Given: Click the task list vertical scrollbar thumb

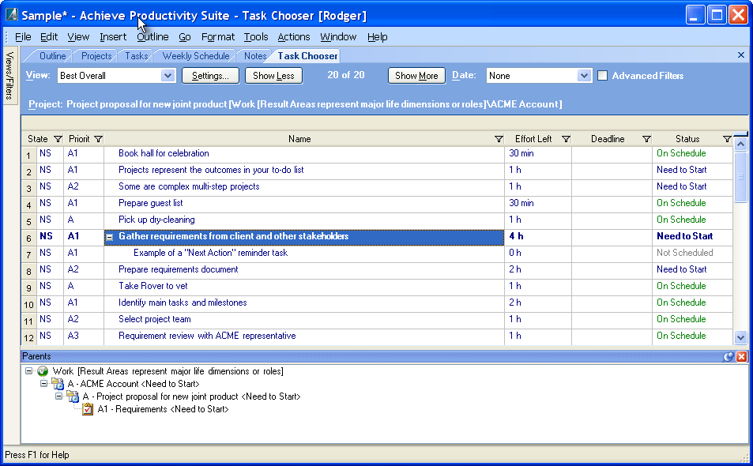Looking at the screenshot, I should point(740,177).
